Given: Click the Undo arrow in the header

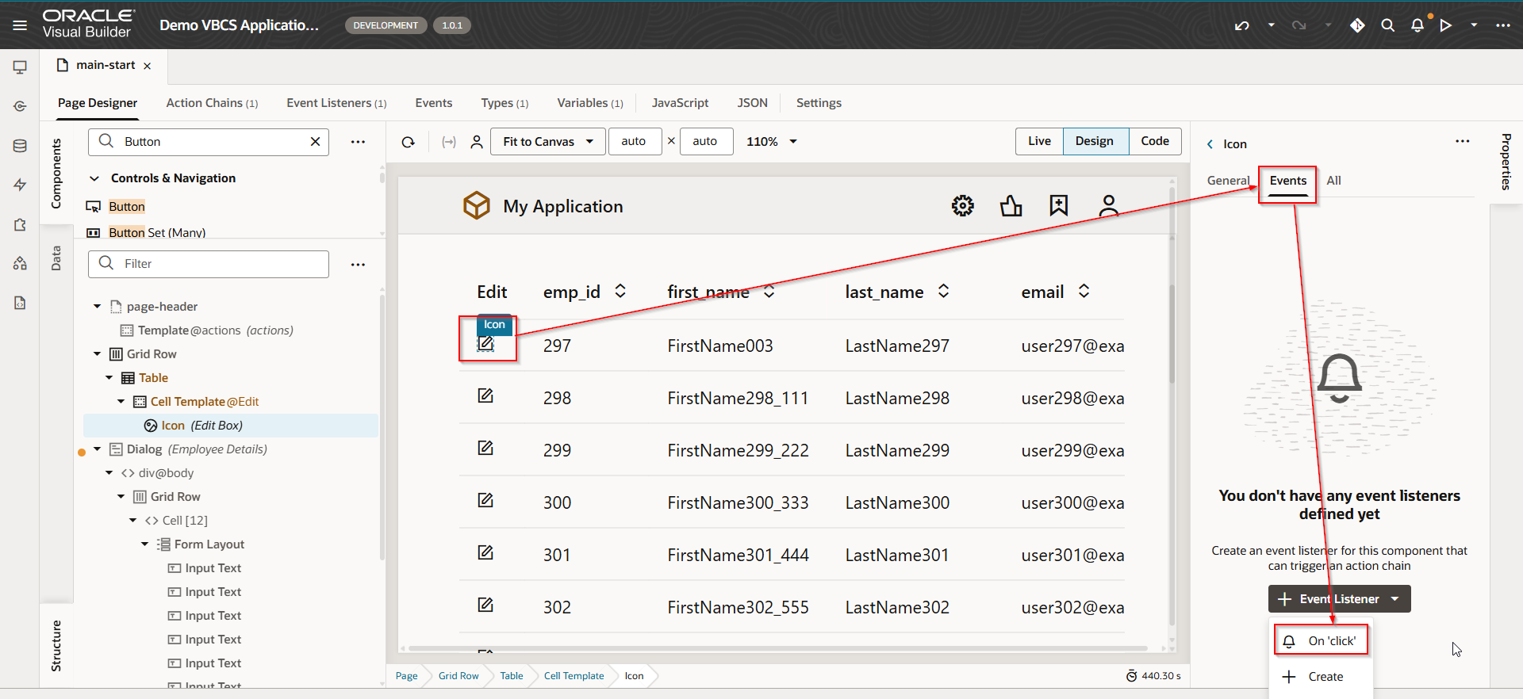Looking at the screenshot, I should coord(1241,25).
